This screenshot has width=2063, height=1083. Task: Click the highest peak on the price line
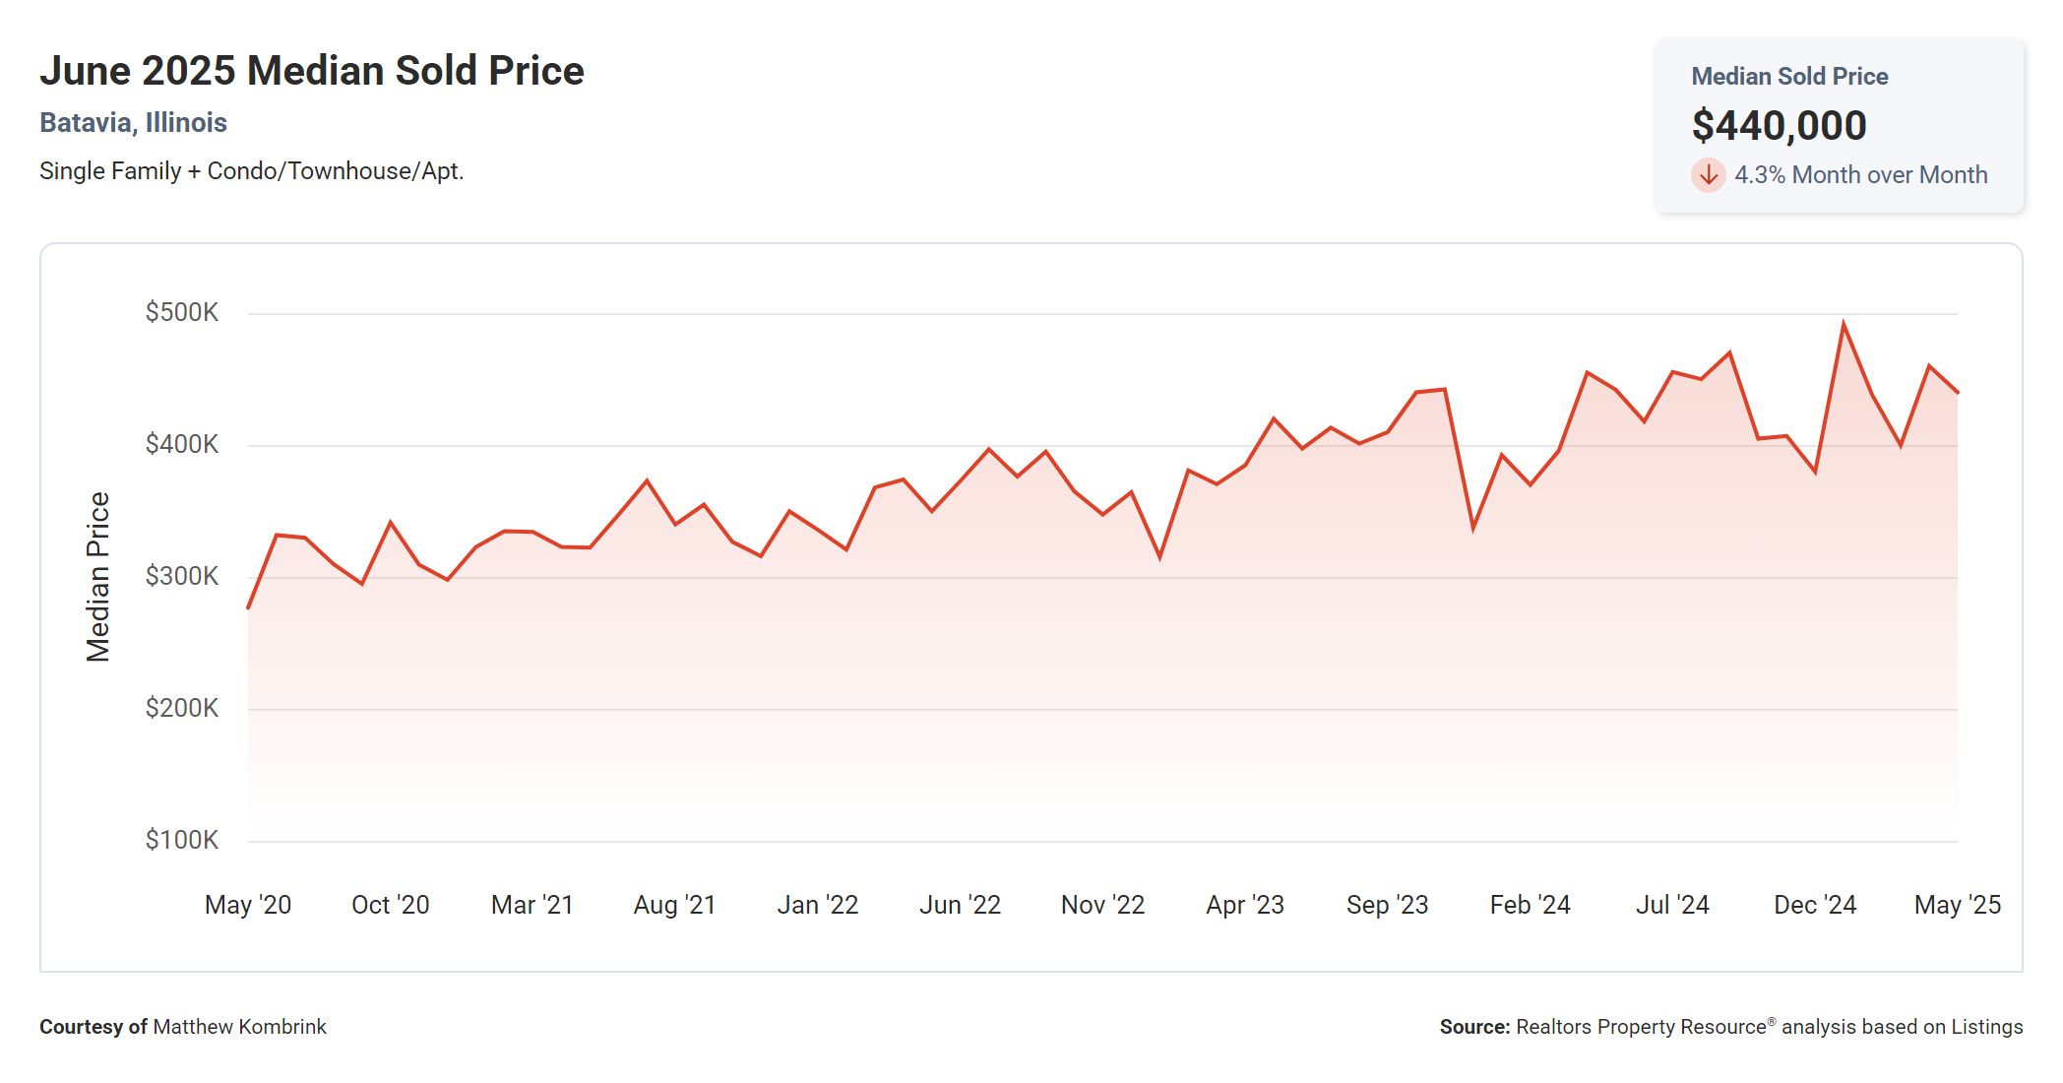1843,323
